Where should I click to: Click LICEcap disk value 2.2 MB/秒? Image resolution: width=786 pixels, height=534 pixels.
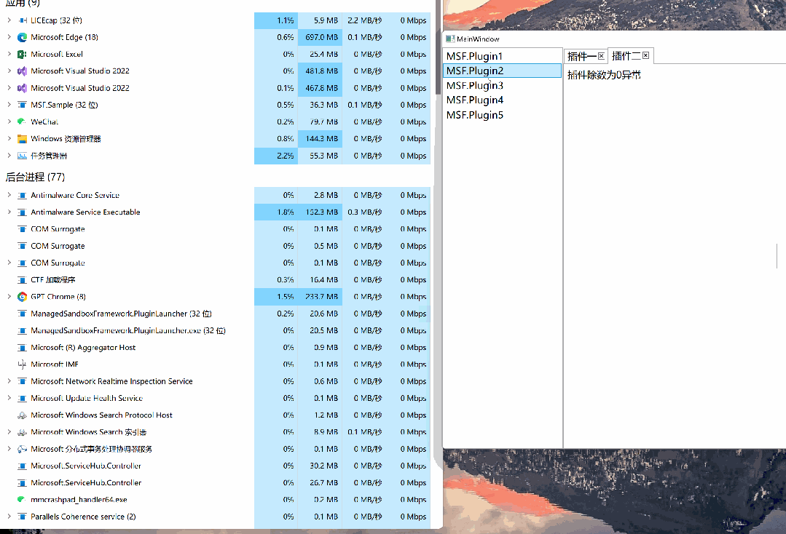click(364, 20)
